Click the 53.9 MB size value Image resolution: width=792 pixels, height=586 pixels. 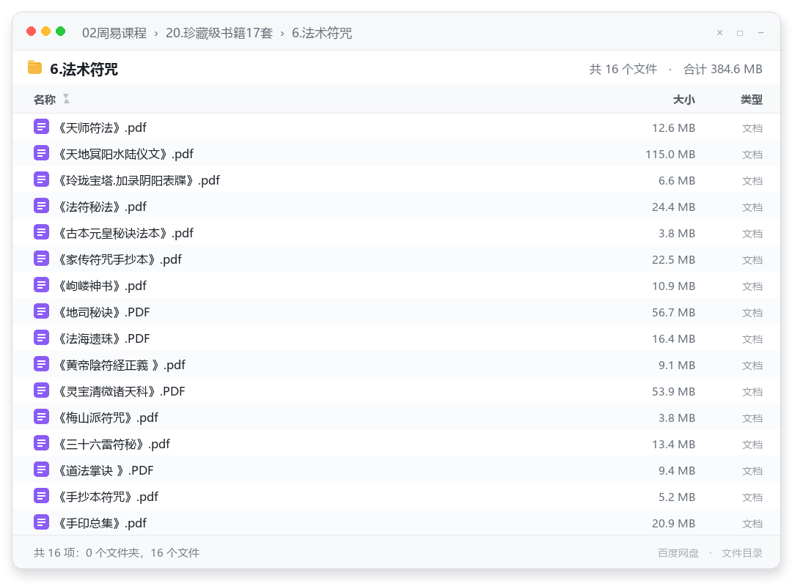(x=673, y=392)
